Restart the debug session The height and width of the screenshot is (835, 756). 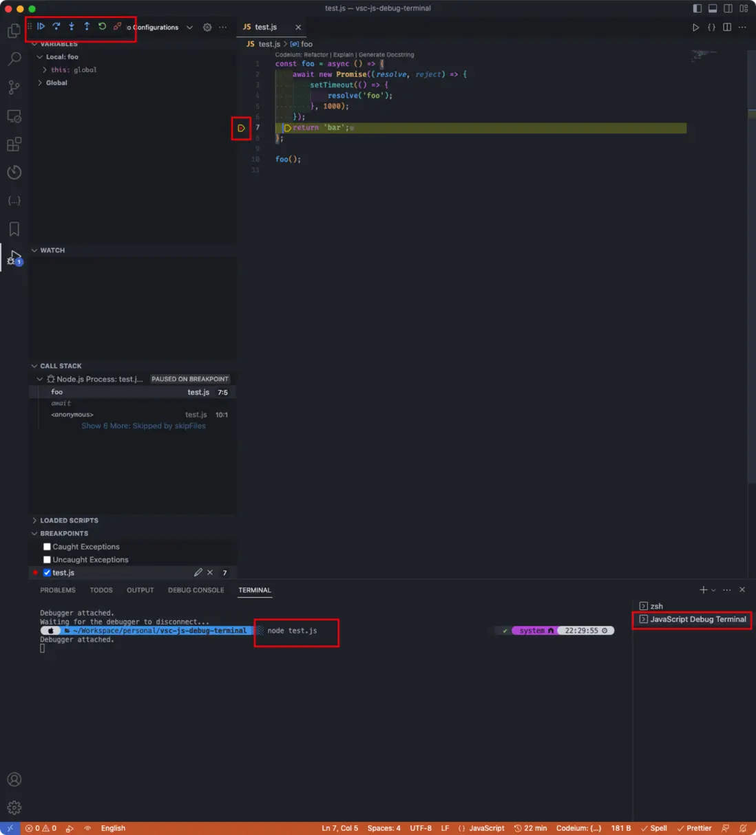point(102,27)
